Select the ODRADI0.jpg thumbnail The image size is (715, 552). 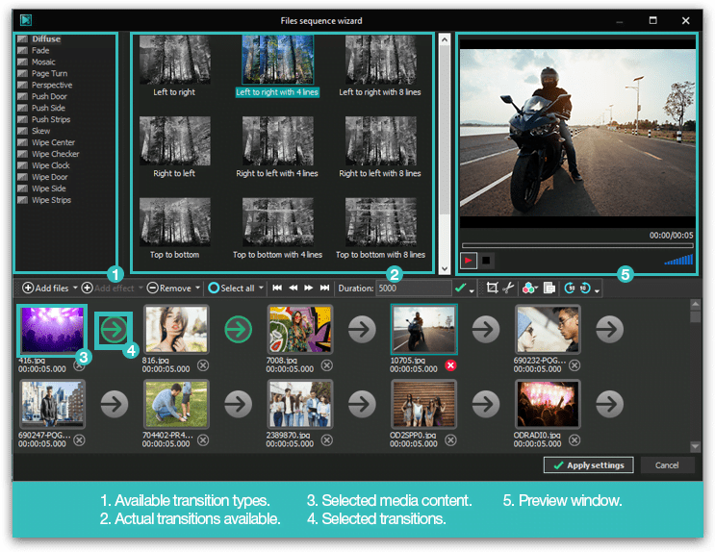coord(548,404)
